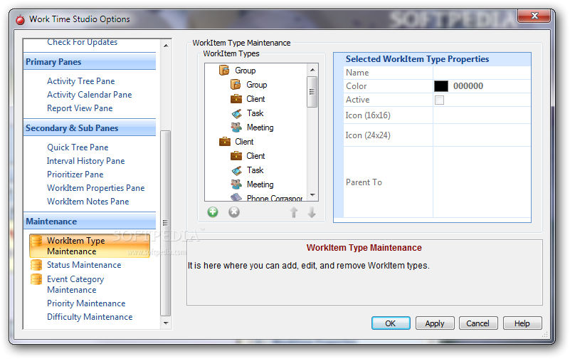
Task: Click the Help button
Action: (x=522, y=323)
